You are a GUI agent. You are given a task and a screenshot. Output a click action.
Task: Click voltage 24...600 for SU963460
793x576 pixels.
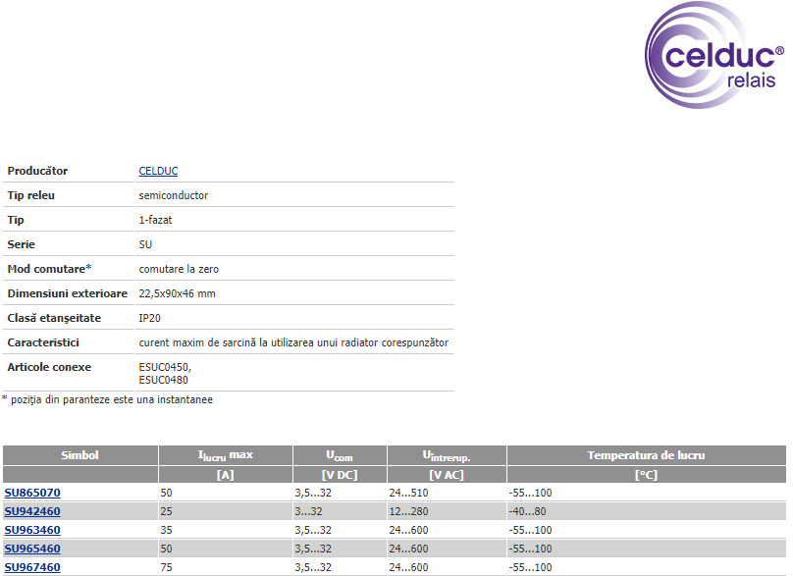click(408, 530)
